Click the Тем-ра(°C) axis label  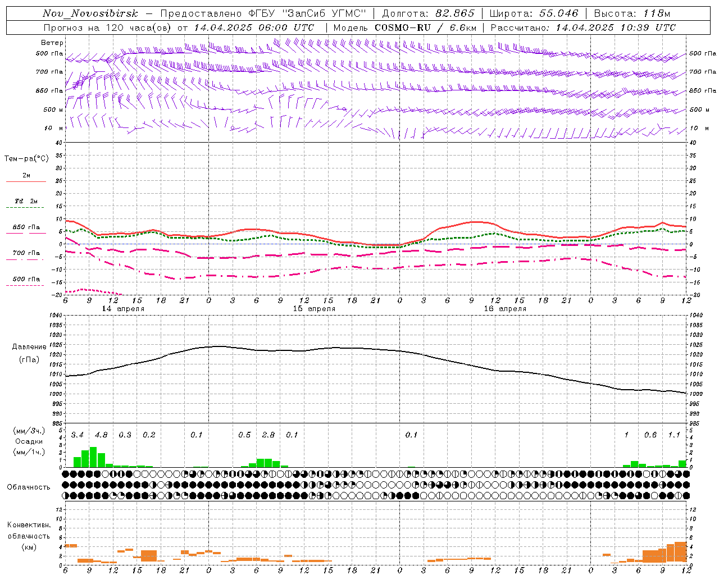pyautogui.click(x=26, y=159)
